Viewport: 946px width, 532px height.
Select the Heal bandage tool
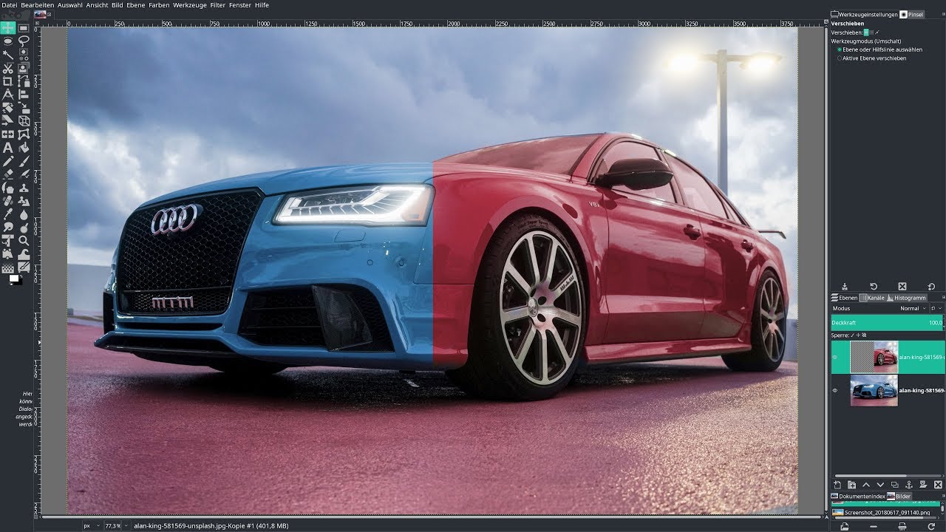tap(7, 202)
